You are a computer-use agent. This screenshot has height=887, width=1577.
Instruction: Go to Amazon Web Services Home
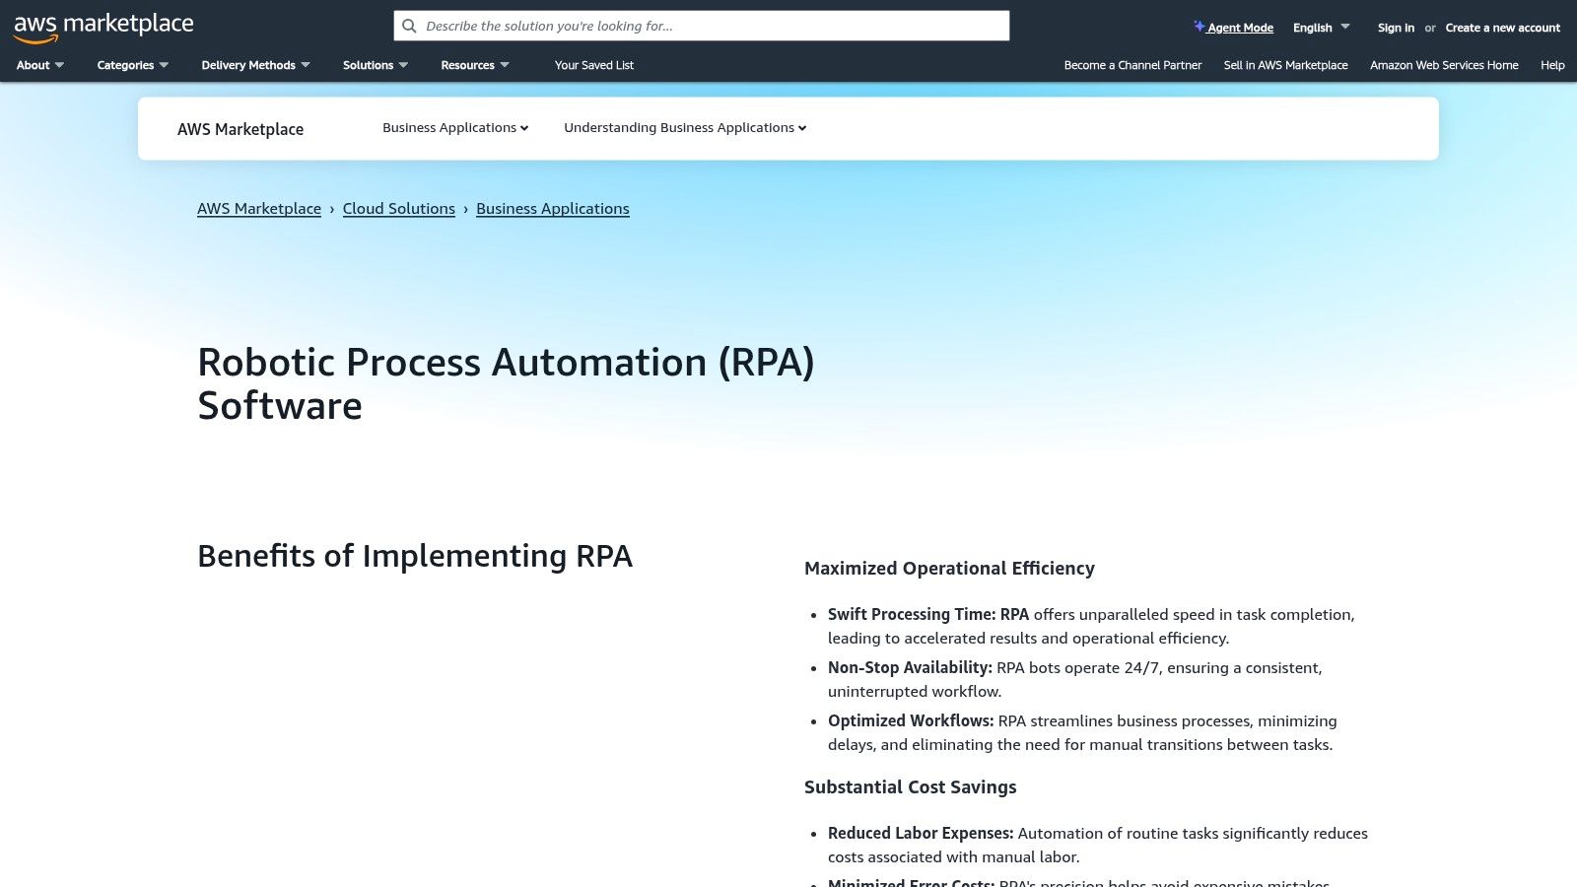point(1443,65)
